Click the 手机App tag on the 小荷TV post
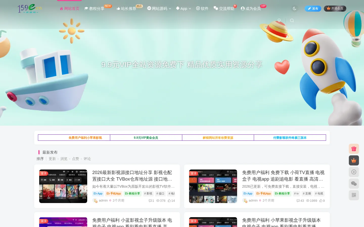The height and width of the screenshot is (227, 364). pyautogui.click(x=264, y=193)
